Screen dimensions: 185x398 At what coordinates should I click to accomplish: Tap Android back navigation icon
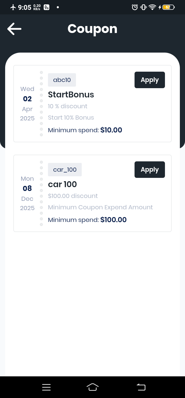(x=141, y=387)
